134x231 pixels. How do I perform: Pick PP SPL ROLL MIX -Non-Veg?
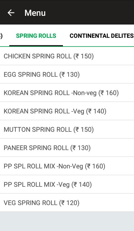click(67, 166)
